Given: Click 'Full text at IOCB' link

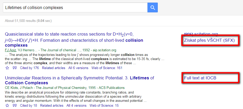Looking at the screenshot, I should [200, 78].
